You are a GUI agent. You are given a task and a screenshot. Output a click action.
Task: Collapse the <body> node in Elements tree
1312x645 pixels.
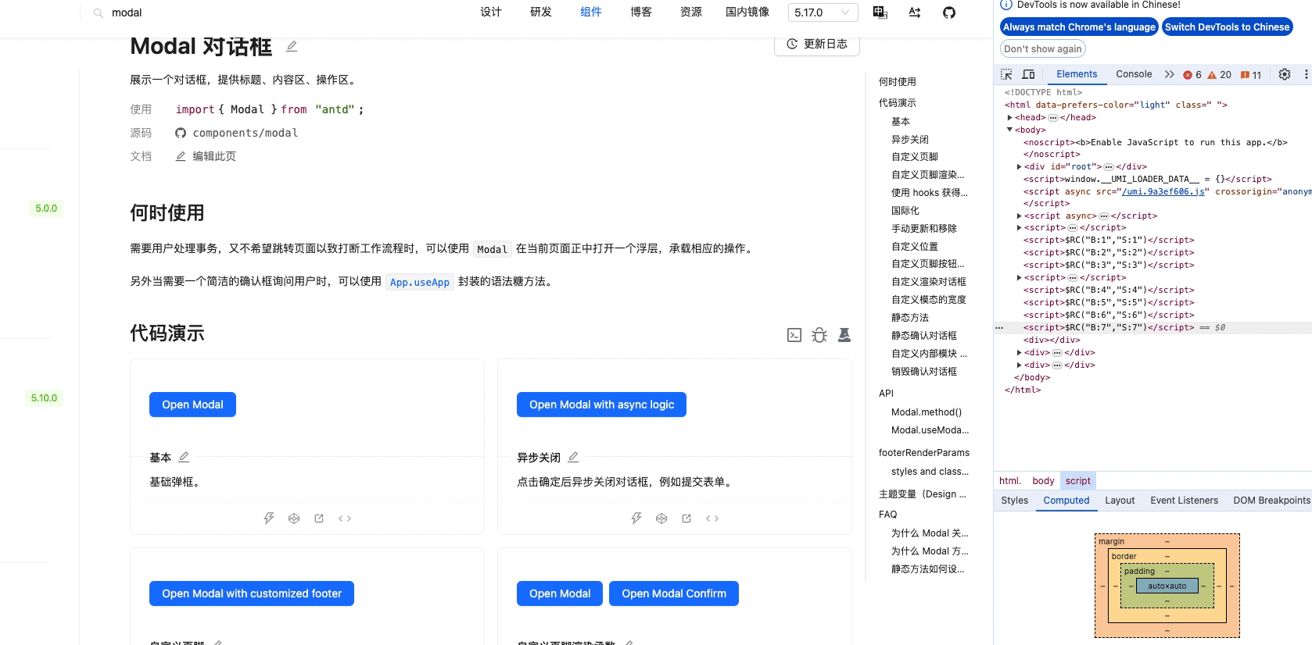tap(1010, 130)
